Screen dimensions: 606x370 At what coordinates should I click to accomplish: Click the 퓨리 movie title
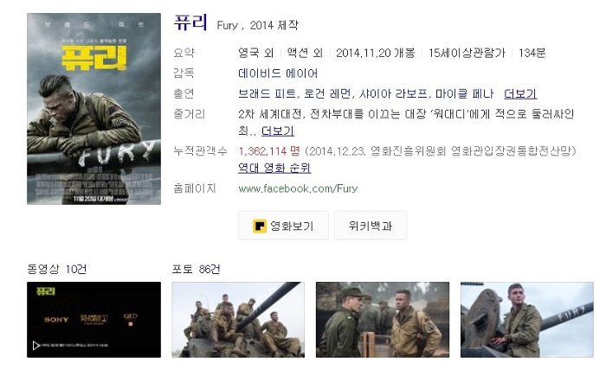190,22
